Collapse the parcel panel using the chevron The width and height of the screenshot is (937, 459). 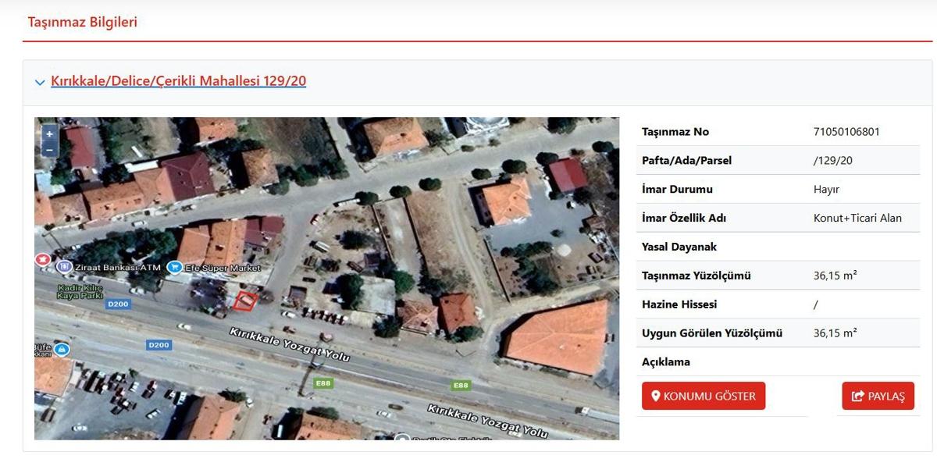pos(40,83)
